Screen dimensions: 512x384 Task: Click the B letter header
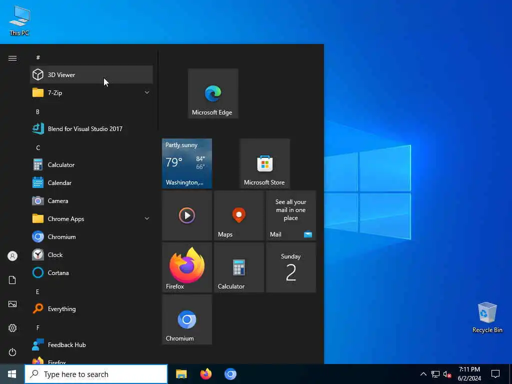click(x=38, y=111)
